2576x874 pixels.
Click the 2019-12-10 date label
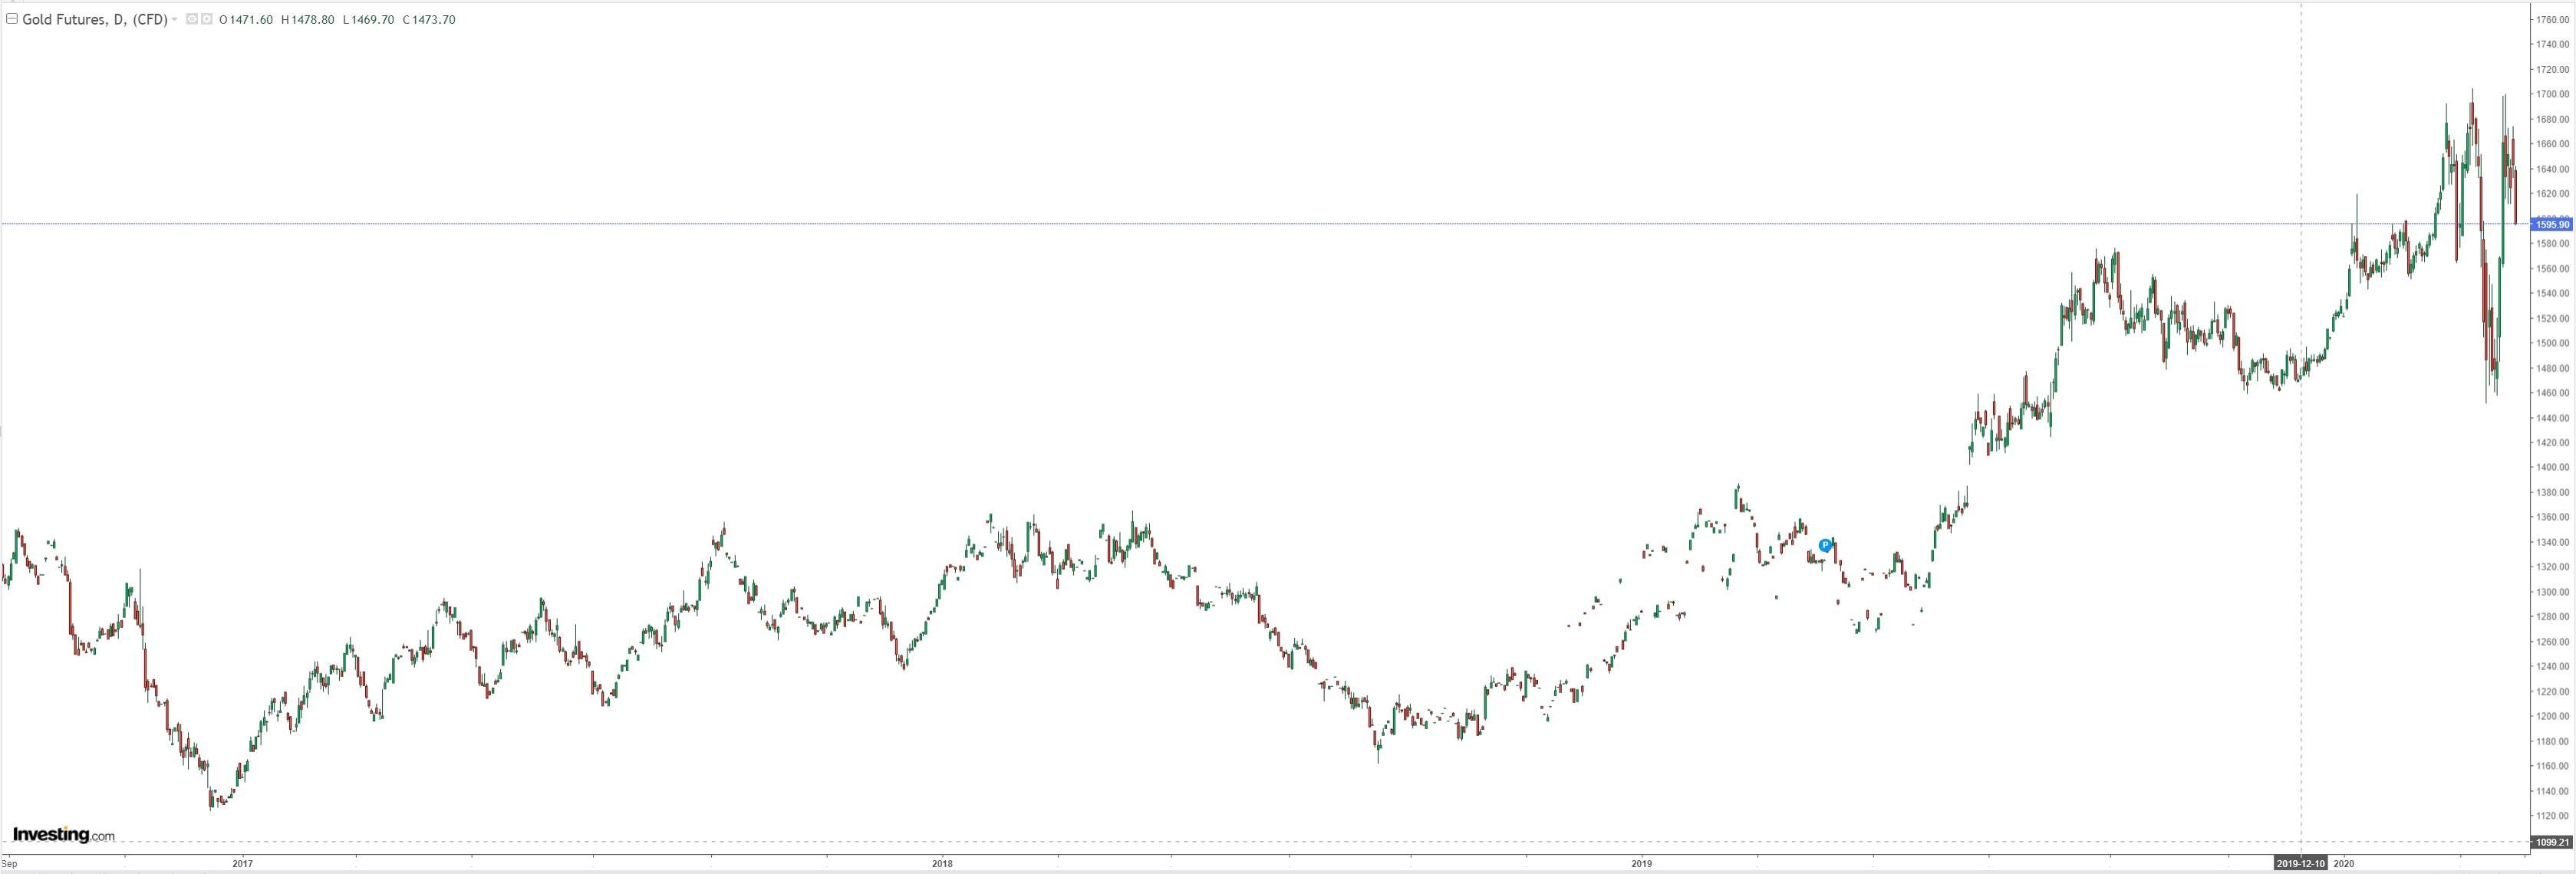[x=2300, y=863]
